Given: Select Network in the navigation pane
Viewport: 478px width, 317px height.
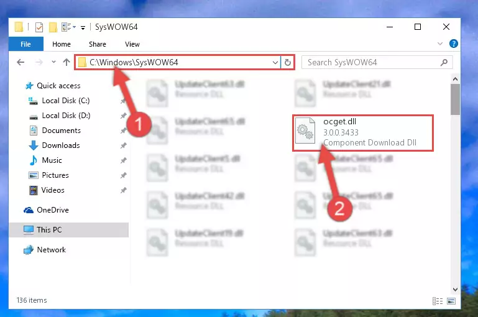Looking at the screenshot, I should pyautogui.click(x=51, y=250).
